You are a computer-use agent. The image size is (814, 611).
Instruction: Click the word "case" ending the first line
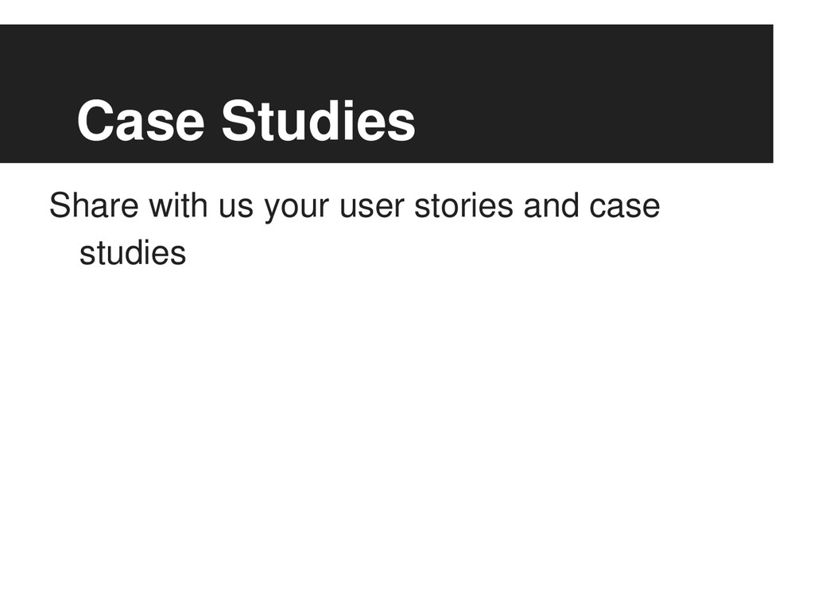click(625, 208)
